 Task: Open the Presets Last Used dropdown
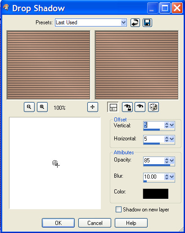point(124,22)
